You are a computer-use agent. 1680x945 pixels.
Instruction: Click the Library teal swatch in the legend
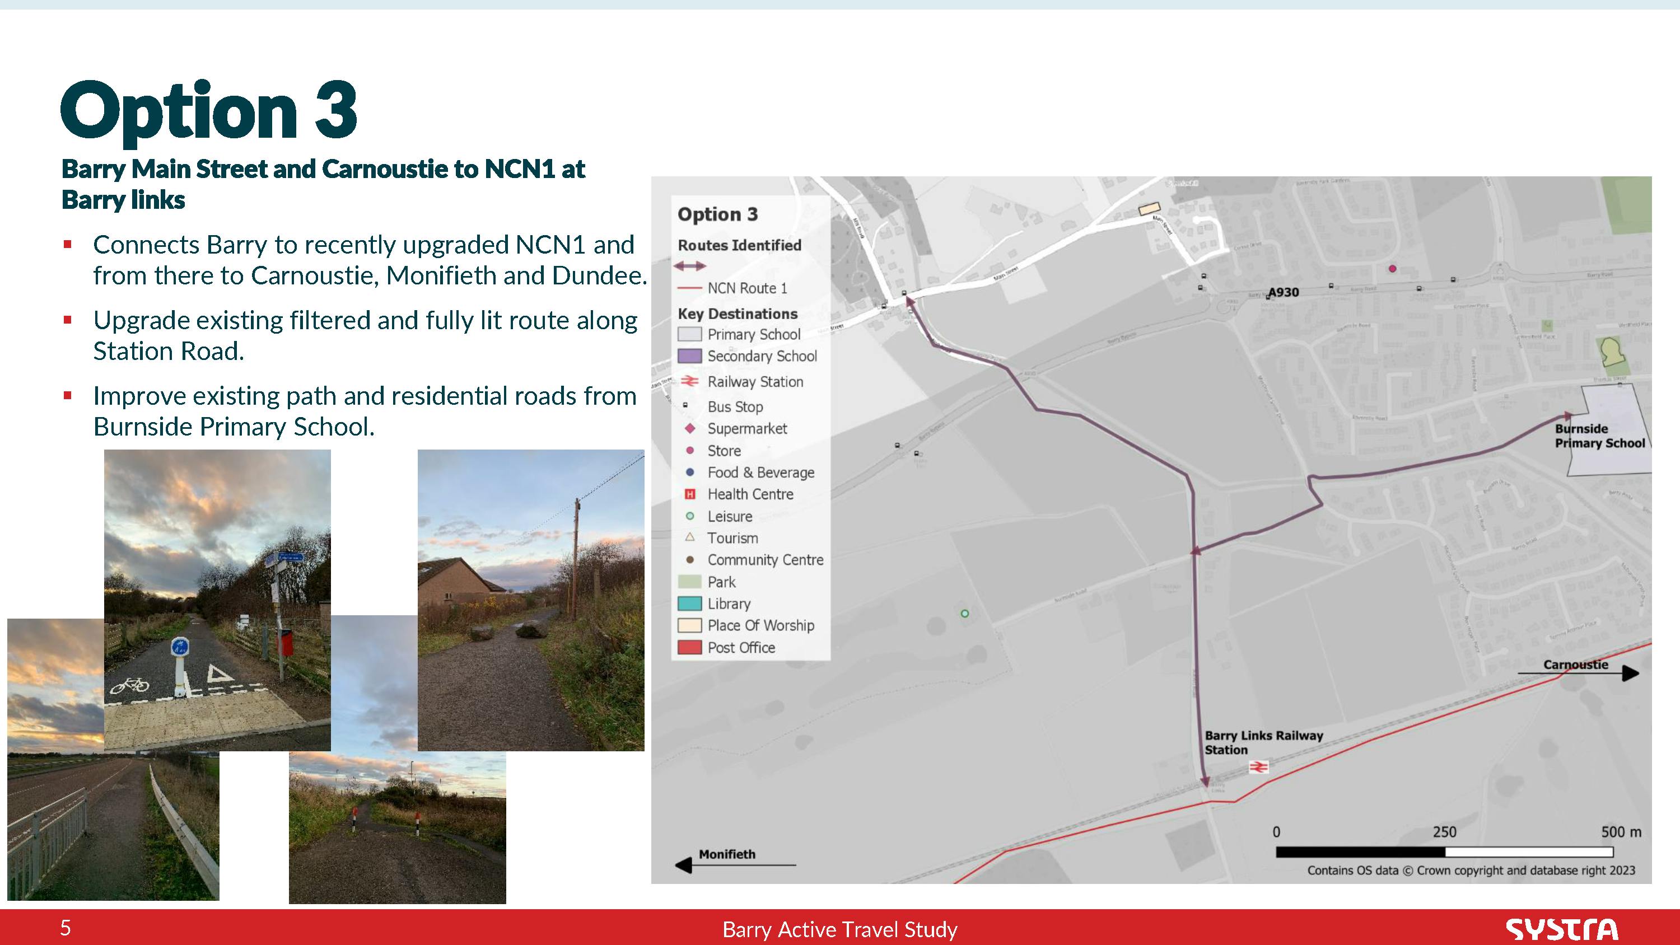click(689, 604)
